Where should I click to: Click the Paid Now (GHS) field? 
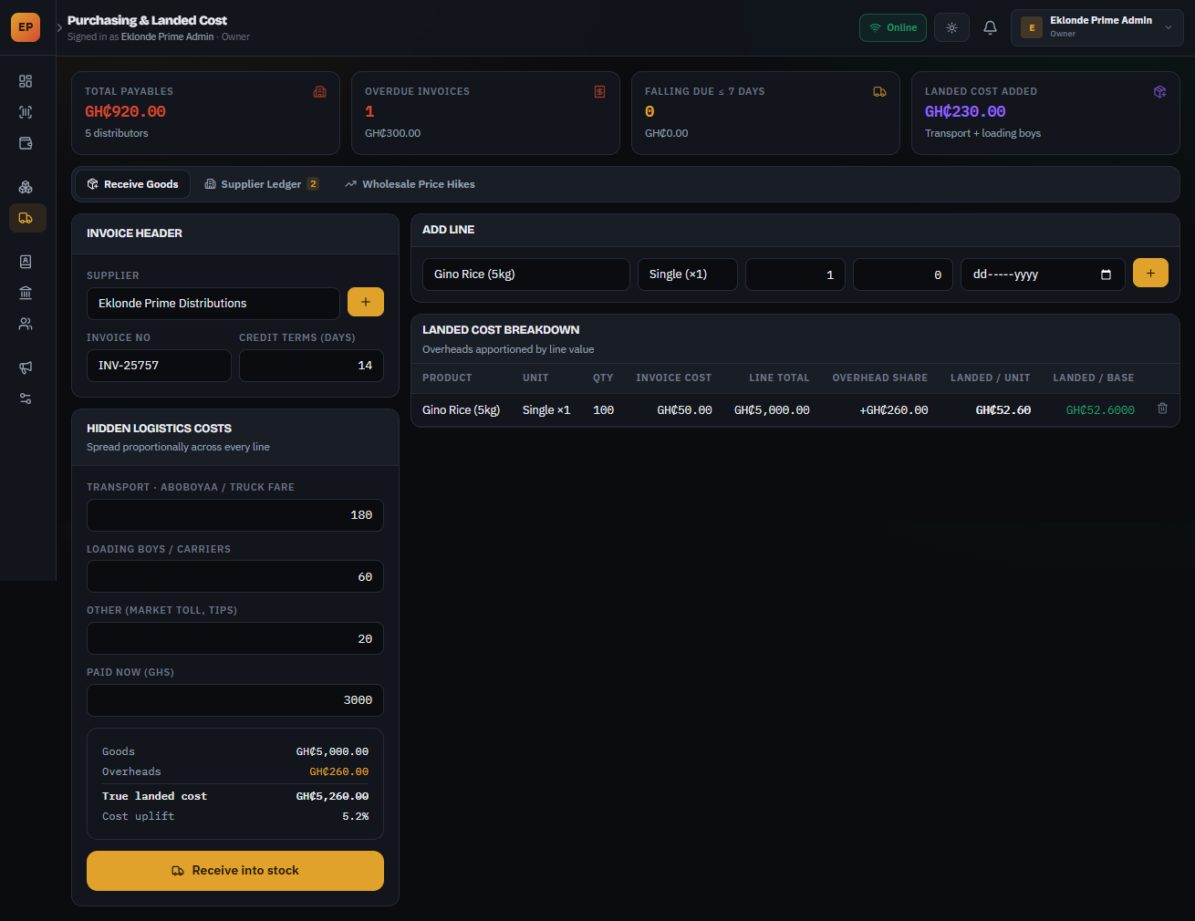click(x=235, y=700)
